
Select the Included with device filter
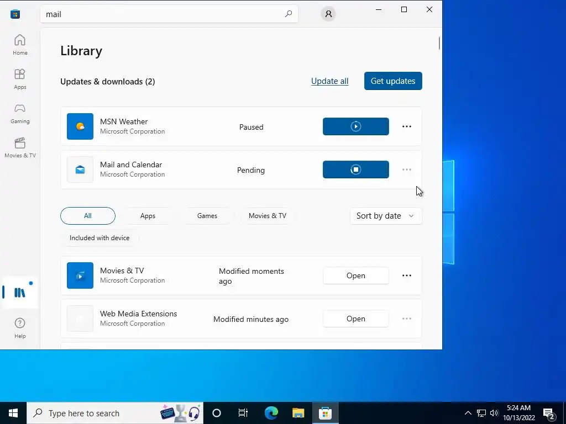[99, 238]
